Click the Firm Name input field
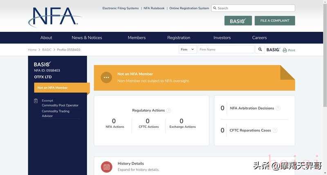This screenshot has height=175, width=327. (226, 50)
